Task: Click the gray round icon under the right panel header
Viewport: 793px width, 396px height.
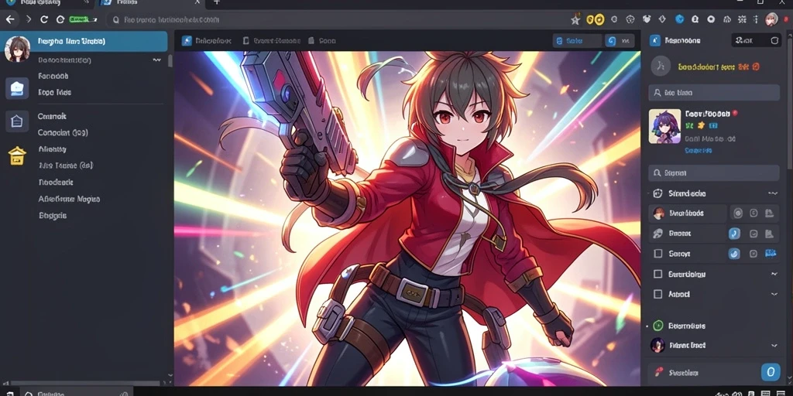Action: [661, 67]
